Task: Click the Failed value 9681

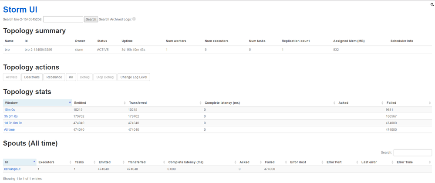Action: 389,110
